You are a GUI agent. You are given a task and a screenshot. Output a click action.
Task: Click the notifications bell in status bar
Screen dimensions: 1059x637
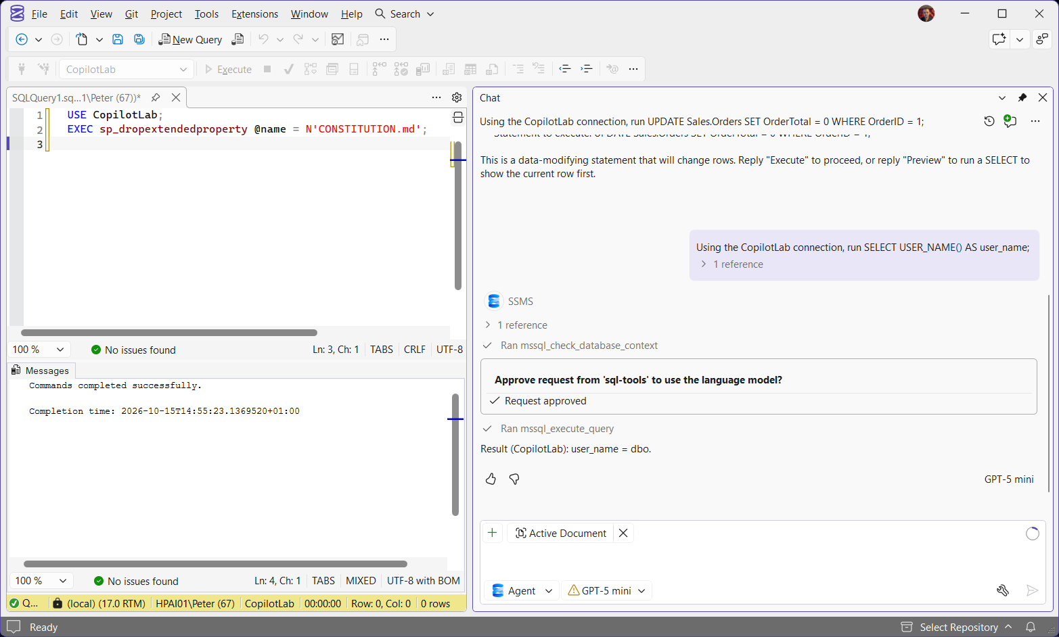1031,627
